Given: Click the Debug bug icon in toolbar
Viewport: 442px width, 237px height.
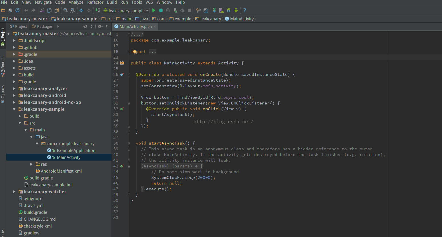Looking at the screenshot, I should 161,11.
